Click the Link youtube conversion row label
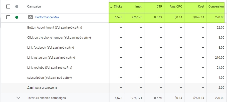Image resolution: width=227 pixels, height=102 pixels. (50, 68)
